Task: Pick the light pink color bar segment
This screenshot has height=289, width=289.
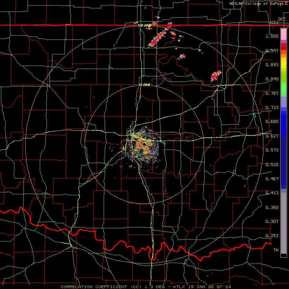Action: click(x=284, y=34)
